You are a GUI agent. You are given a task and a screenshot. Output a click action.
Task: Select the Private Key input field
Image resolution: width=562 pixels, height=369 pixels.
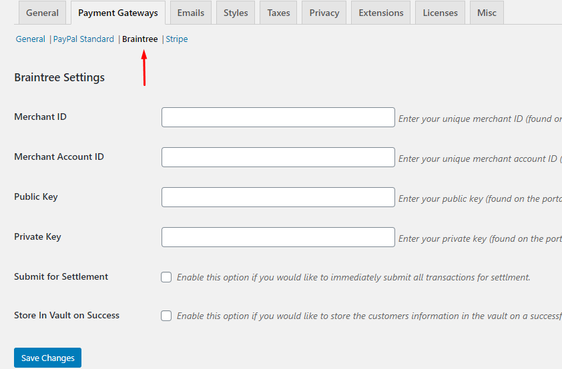pos(278,237)
